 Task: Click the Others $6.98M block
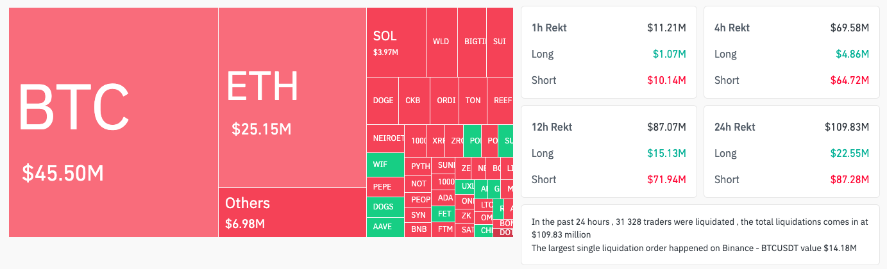(x=292, y=212)
